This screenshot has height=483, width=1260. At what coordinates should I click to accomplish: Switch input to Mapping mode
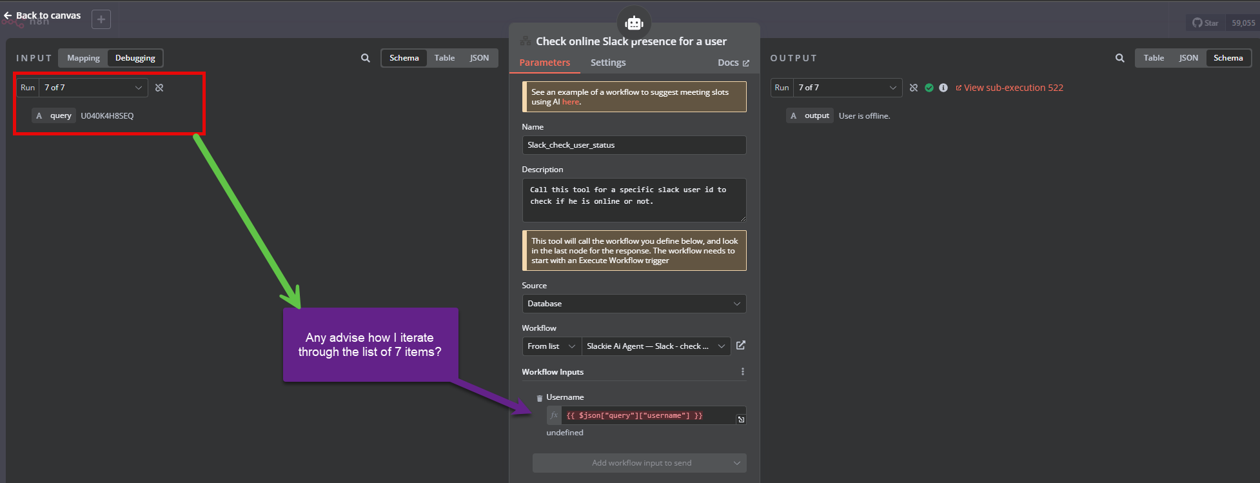click(83, 58)
